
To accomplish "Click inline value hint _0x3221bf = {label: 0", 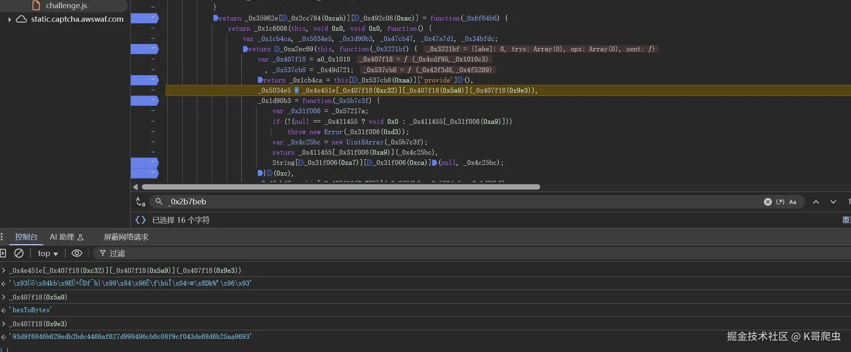I will click(x=541, y=49).
